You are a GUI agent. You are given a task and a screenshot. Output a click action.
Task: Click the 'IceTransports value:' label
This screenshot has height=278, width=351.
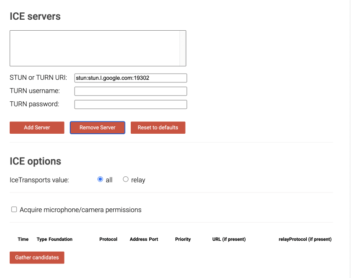coord(39,180)
